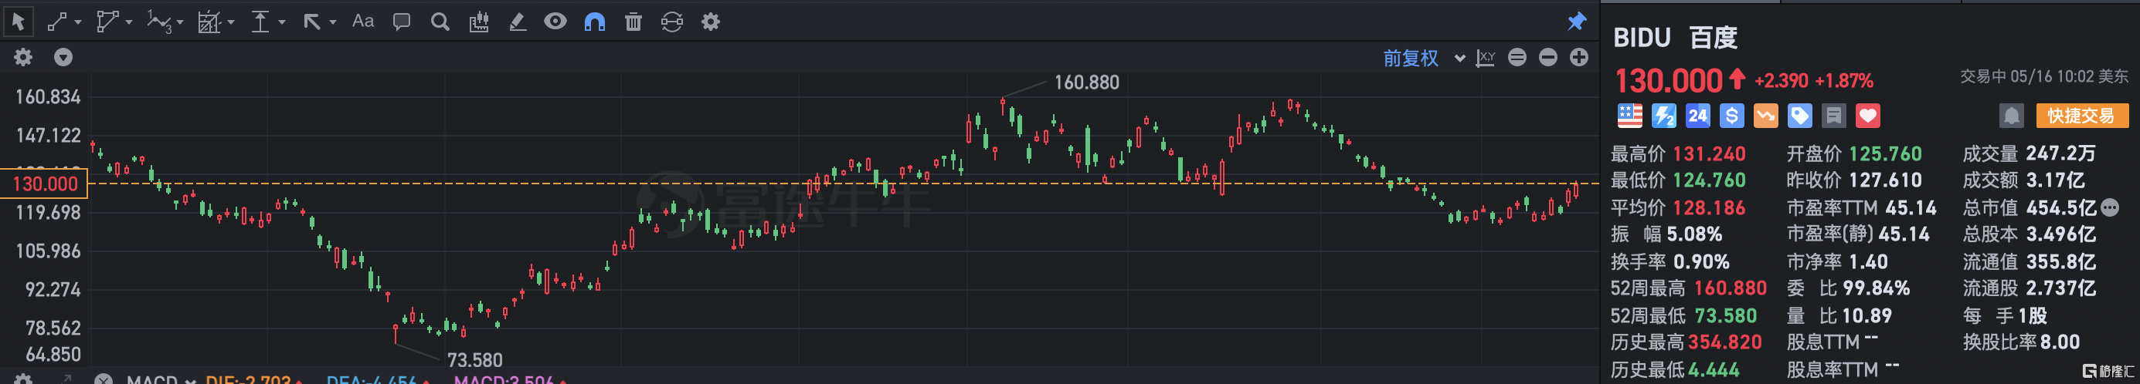The height and width of the screenshot is (384, 2140).
Task: Click the blue dollar sign icon
Action: pos(1731,116)
